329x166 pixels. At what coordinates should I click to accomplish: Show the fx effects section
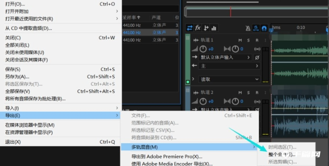point(197,28)
